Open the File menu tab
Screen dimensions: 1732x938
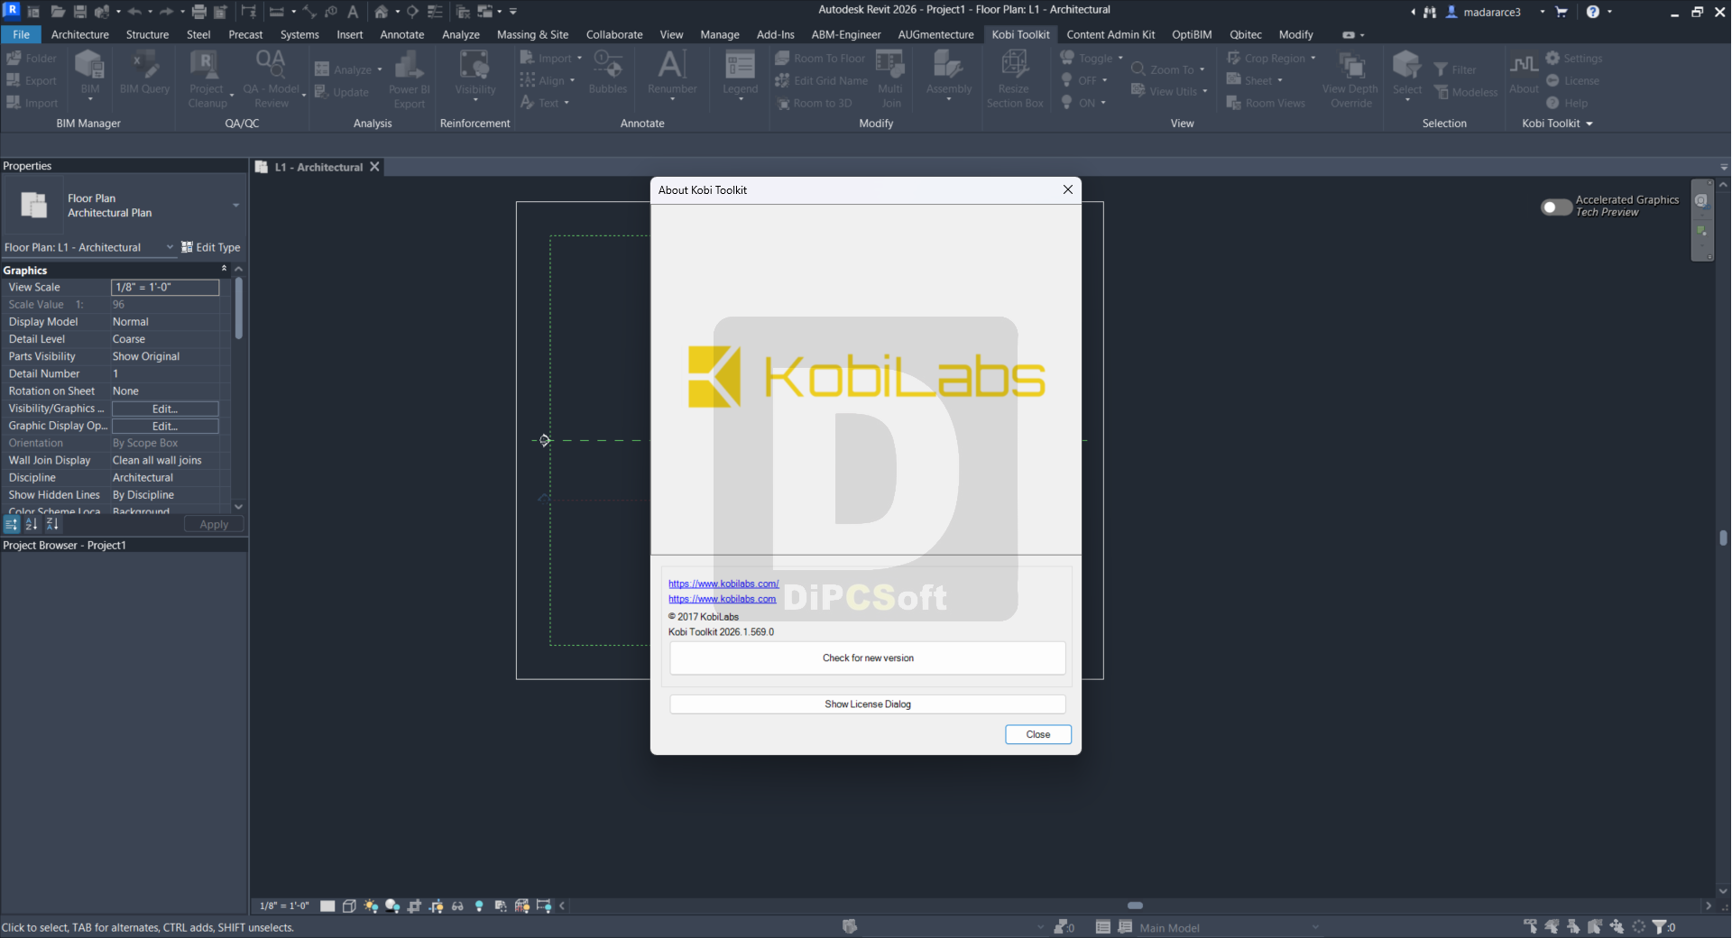(21, 34)
